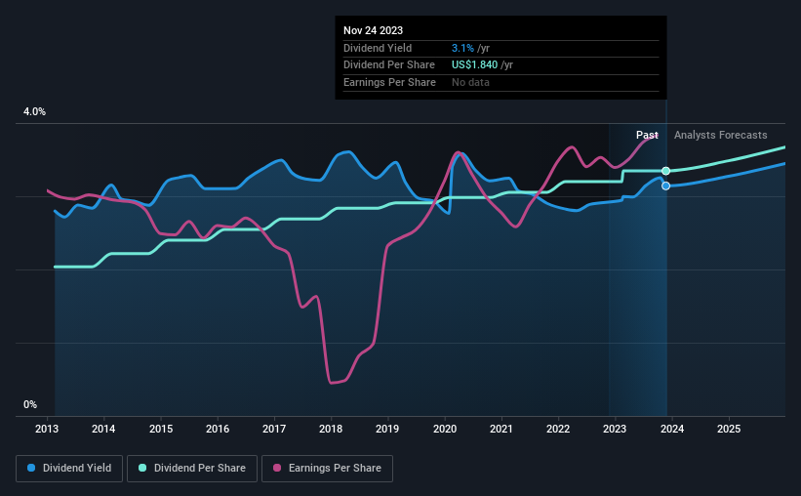Image resolution: width=801 pixels, height=496 pixels.
Task: Click the Past section label
Action: point(647,135)
